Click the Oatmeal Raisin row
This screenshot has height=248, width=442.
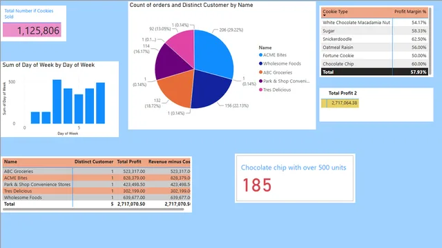point(374,48)
